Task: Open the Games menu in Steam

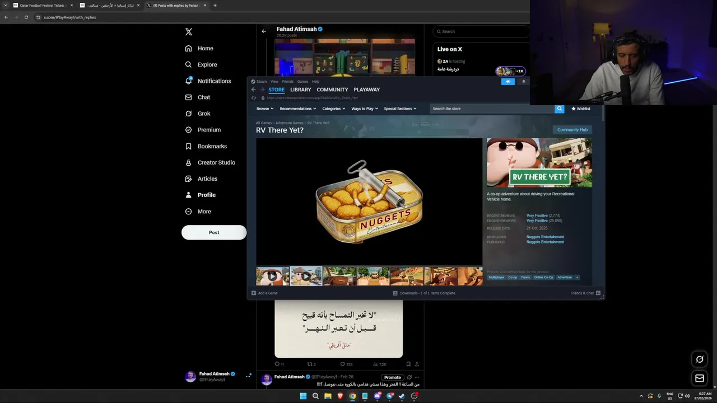Action: 303,82
